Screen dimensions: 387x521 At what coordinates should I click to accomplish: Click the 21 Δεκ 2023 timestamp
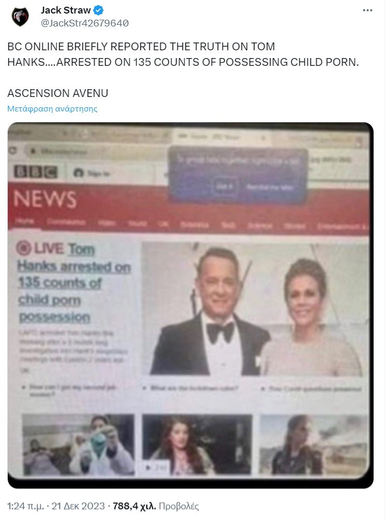click(x=78, y=506)
